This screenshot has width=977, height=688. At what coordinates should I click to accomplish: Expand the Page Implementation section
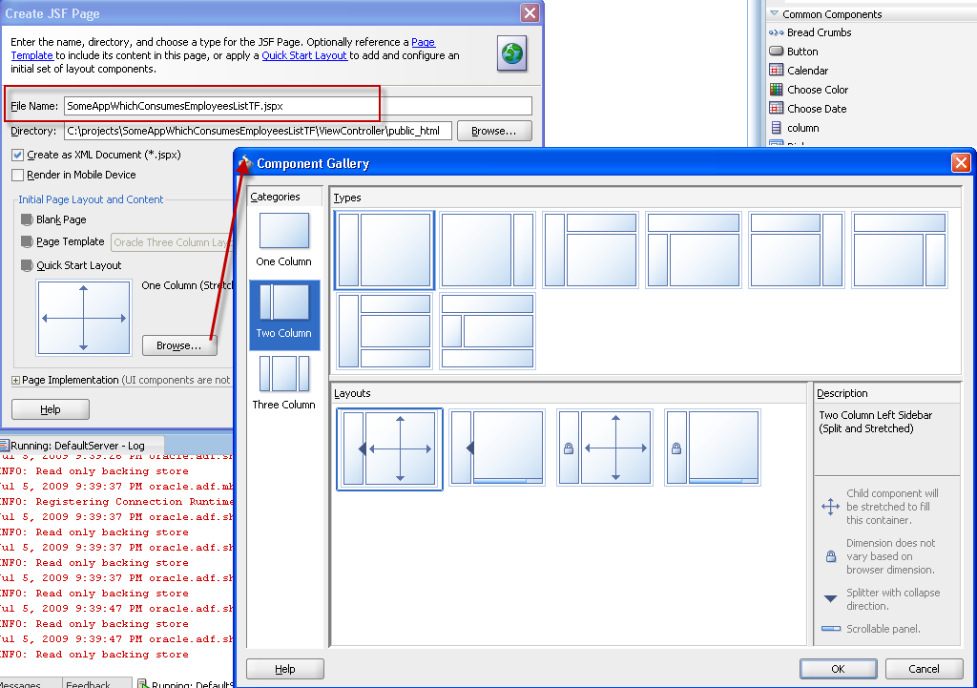[x=15, y=381]
